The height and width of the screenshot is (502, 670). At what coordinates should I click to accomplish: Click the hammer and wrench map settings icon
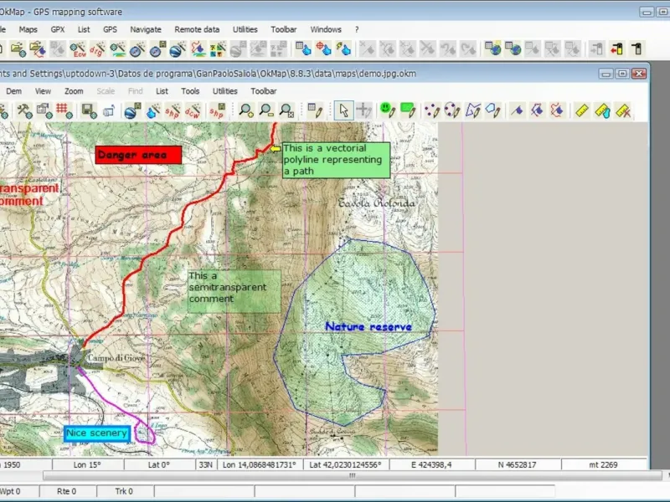coord(24,111)
